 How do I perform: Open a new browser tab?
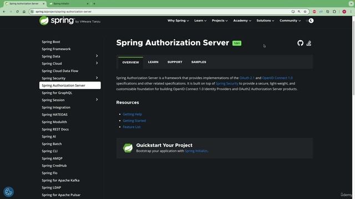[94, 4]
